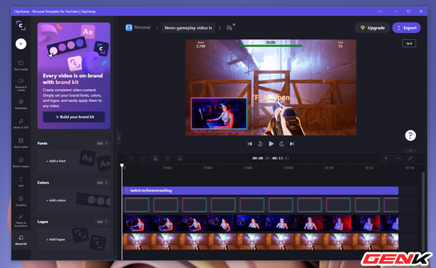The width and height of the screenshot is (436, 268).
Task: Click the help question mark button
Action: [x=410, y=135]
